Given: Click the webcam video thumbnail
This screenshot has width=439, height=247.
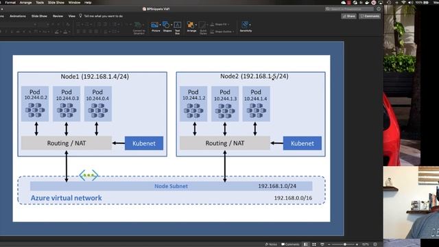Looking at the screenshot, I should [411, 203].
